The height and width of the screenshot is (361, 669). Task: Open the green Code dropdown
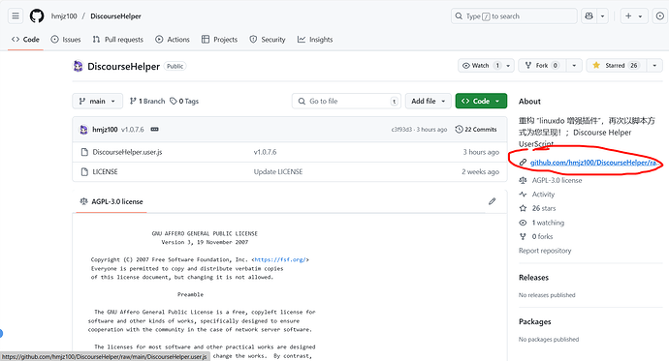point(481,101)
